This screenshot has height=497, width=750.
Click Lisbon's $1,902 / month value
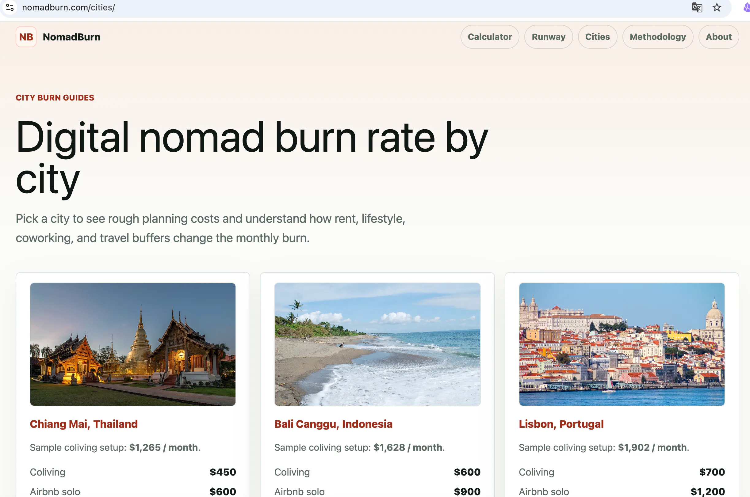(652, 448)
